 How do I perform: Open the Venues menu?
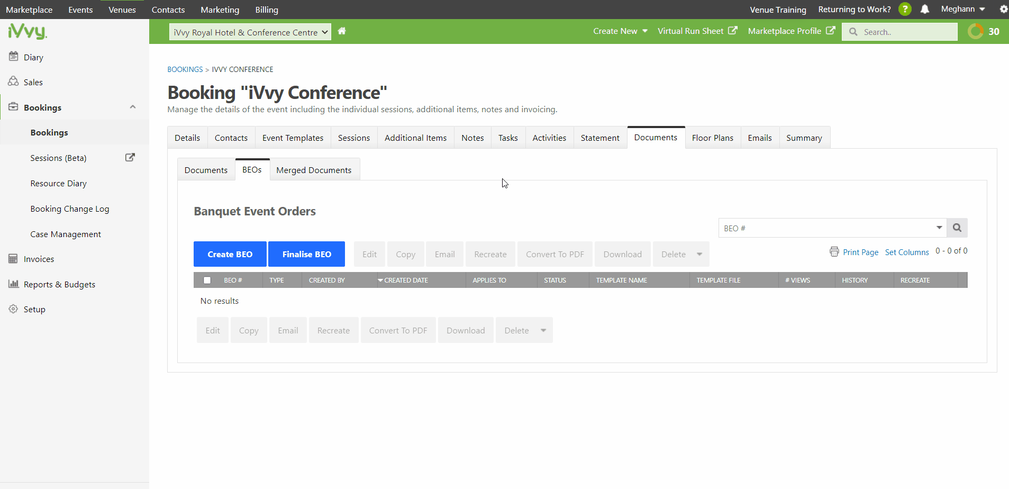tap(122, 10)
